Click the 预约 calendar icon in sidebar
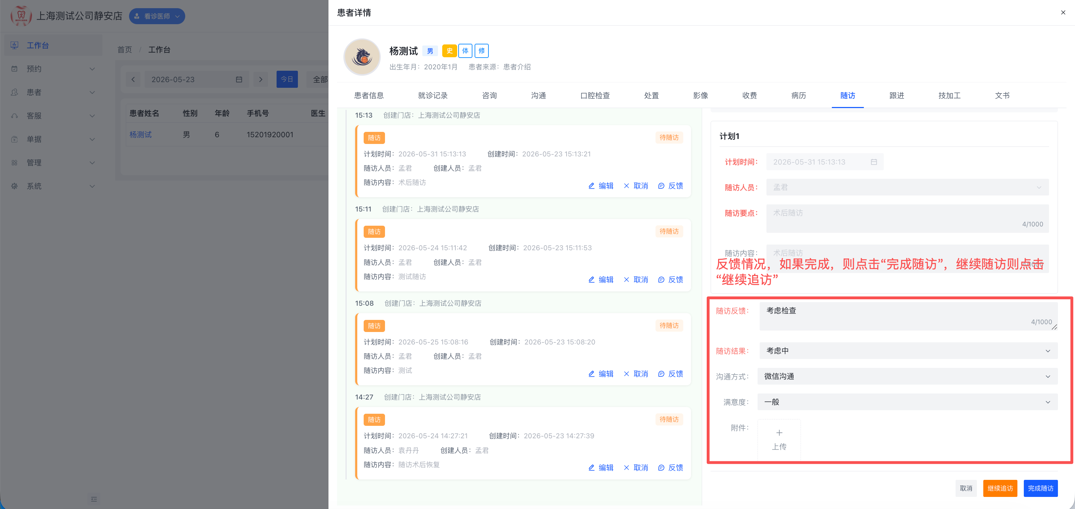 15,69
